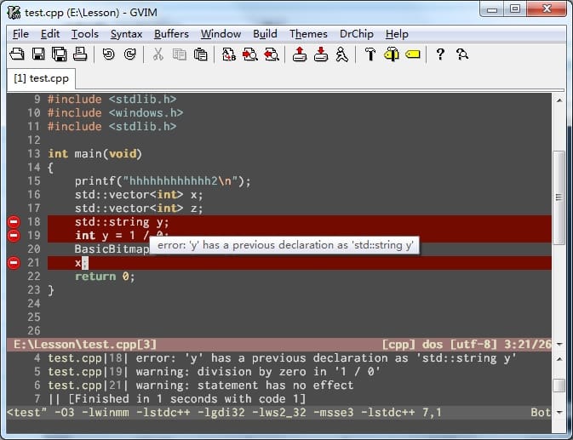This screenshot has height=440, width=573.
Task: Click the Save All toolbar icon
Action: point(59,55)
